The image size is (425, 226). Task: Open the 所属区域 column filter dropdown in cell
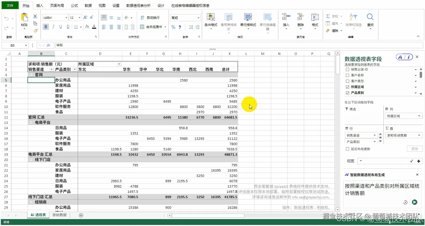coord(119,64)
